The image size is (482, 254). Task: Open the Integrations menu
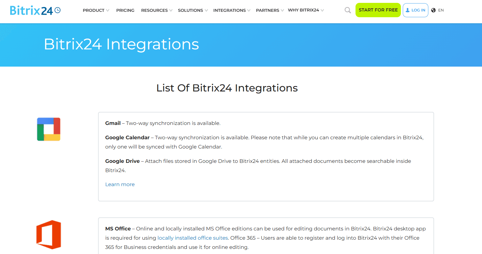(x=232, y=10)
